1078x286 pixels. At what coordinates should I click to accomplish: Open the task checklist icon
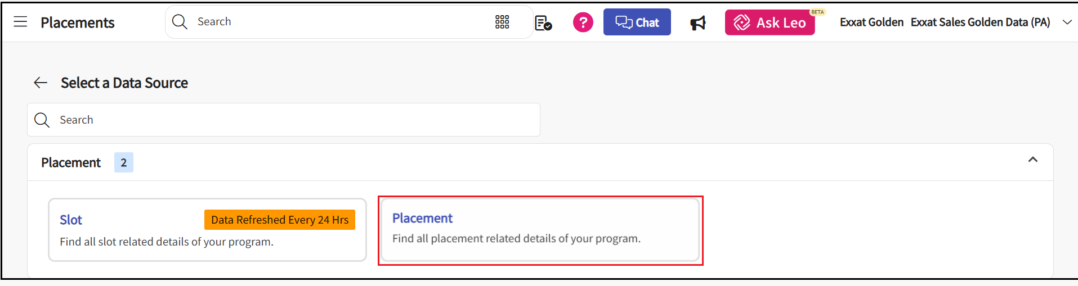click(x=543, y=23)
